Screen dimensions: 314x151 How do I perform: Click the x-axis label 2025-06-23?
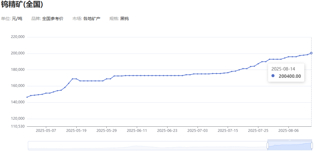click(167, 130)
